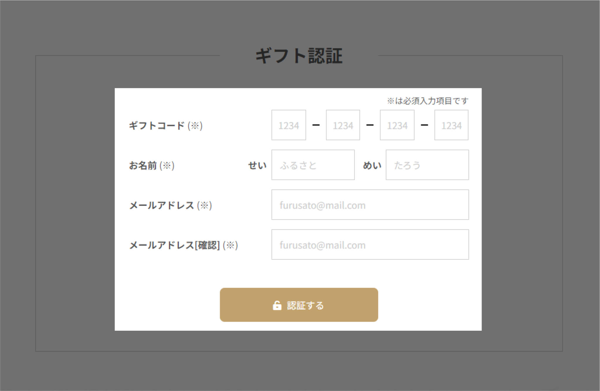Click the めい label text
The width and height of the screenshot is (600, 391).
tap(372, 165)
